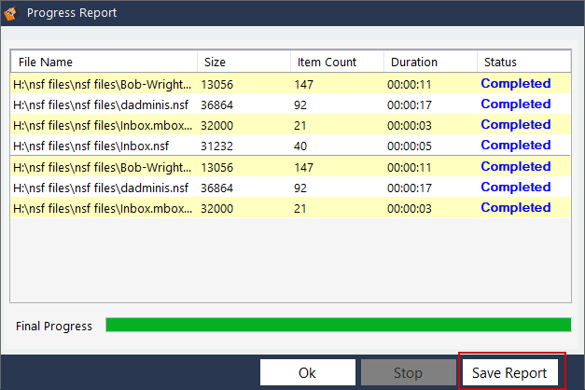This screenshot has height=390, width=585.
Task: Click the green Final Progress bar
Action: tap(338, 325)
